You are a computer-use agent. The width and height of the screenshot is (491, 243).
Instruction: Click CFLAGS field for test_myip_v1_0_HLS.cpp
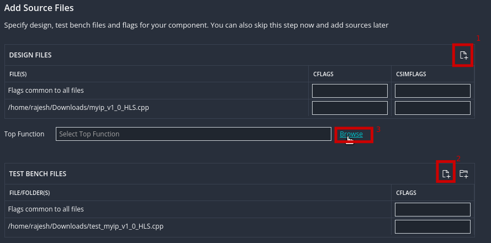tap(432, 226)
